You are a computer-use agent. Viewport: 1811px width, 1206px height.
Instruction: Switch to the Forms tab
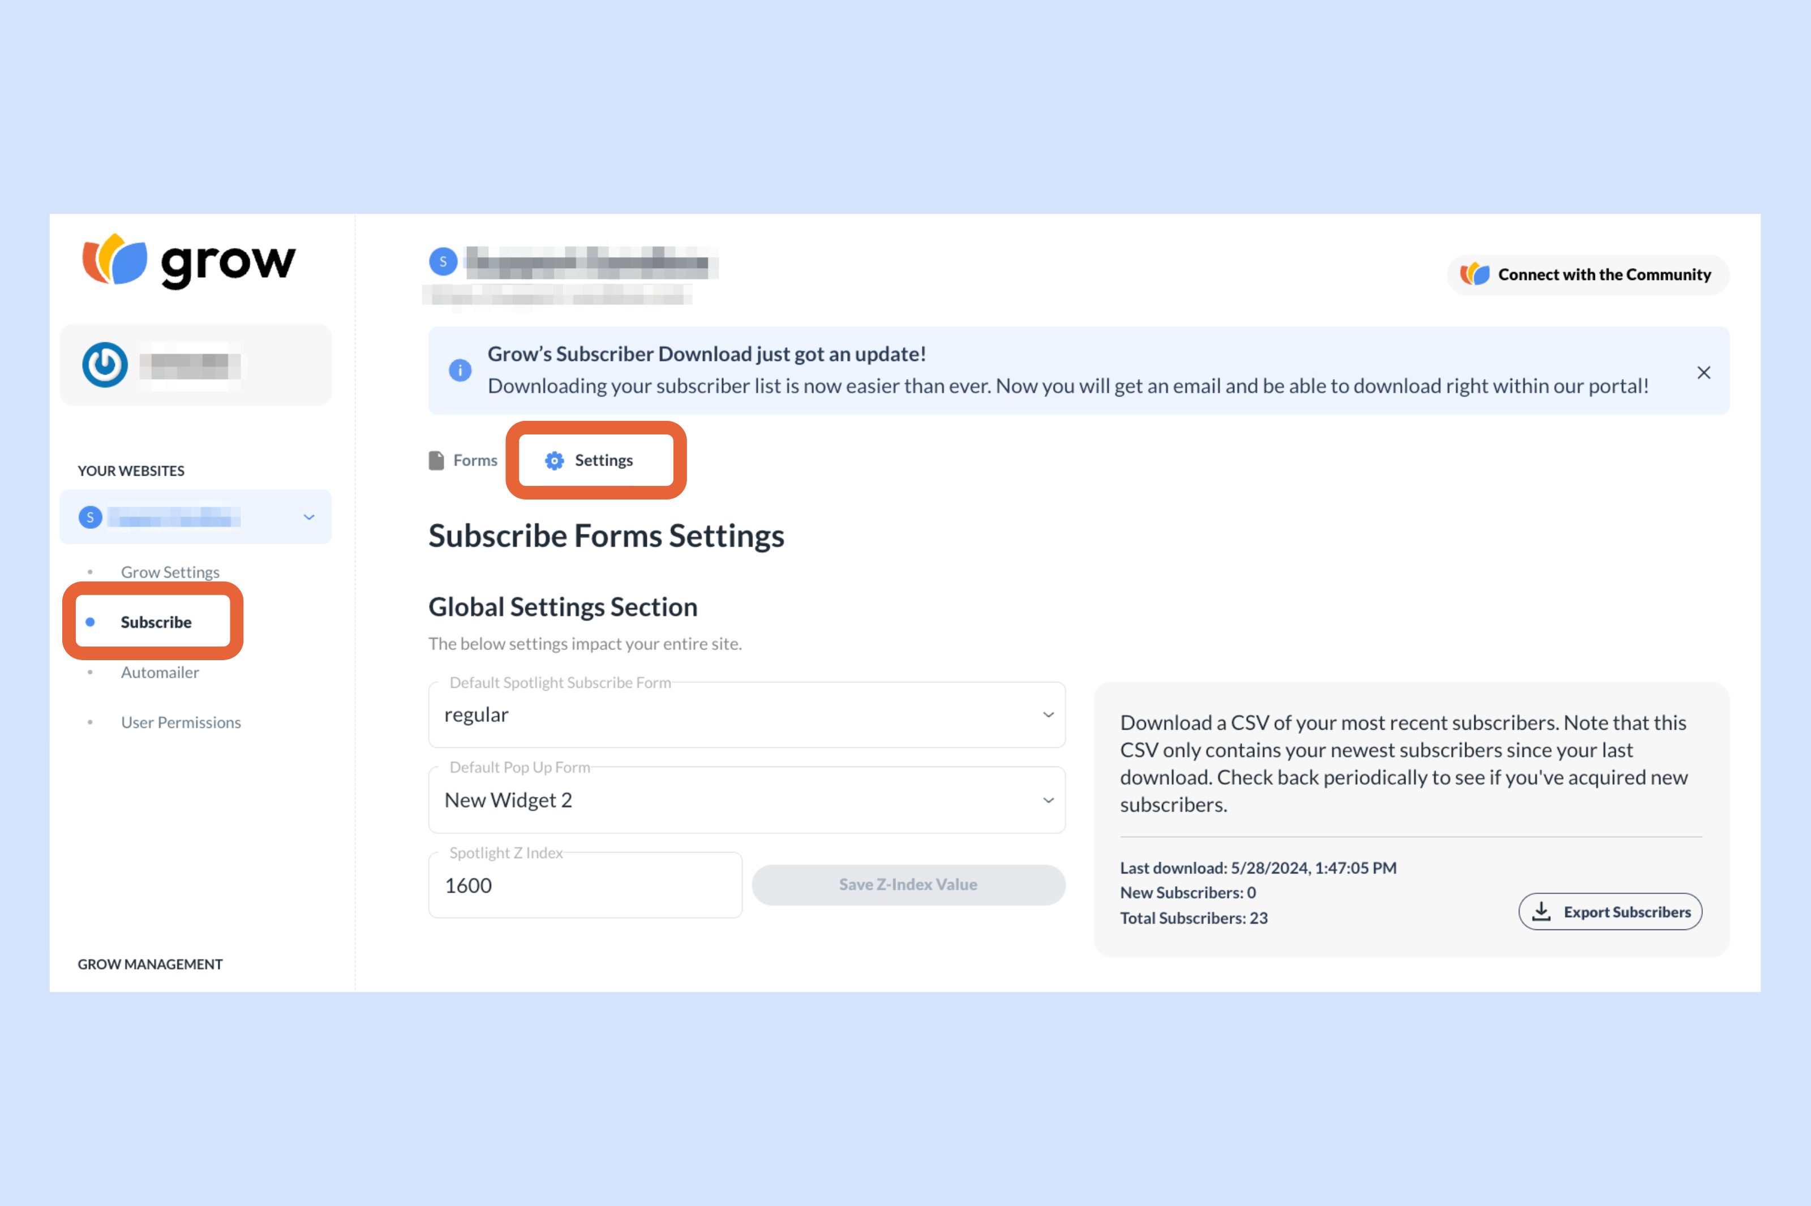click(476, 460)
